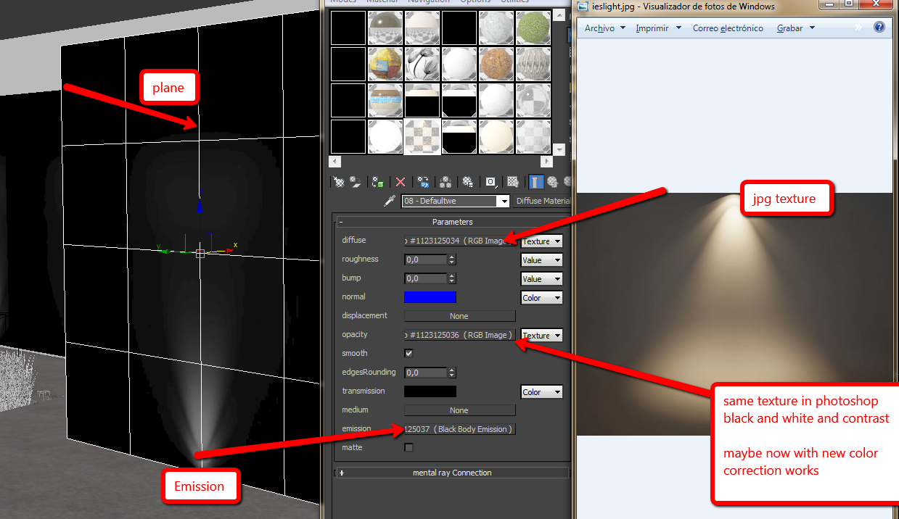
Task: Open the transmission Color type dropdown
Action: click(x=542, y=392)
